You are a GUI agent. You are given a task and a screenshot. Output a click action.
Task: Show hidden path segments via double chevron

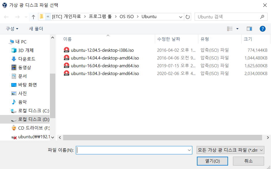click(x=48, y=17)
